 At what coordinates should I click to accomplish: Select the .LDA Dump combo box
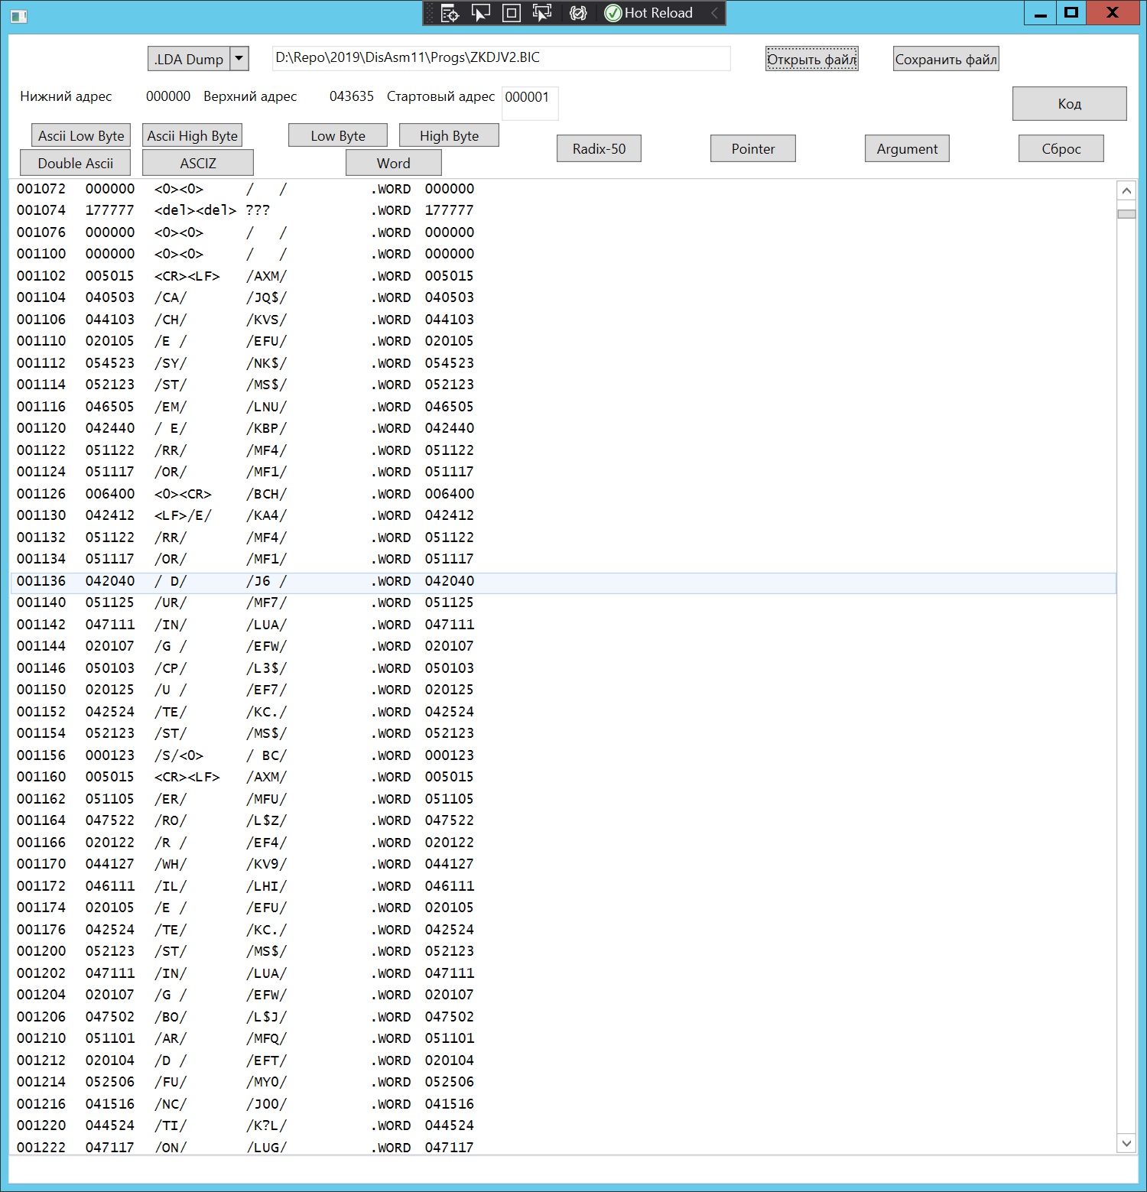pyautogui.click(x=189, y=59)
